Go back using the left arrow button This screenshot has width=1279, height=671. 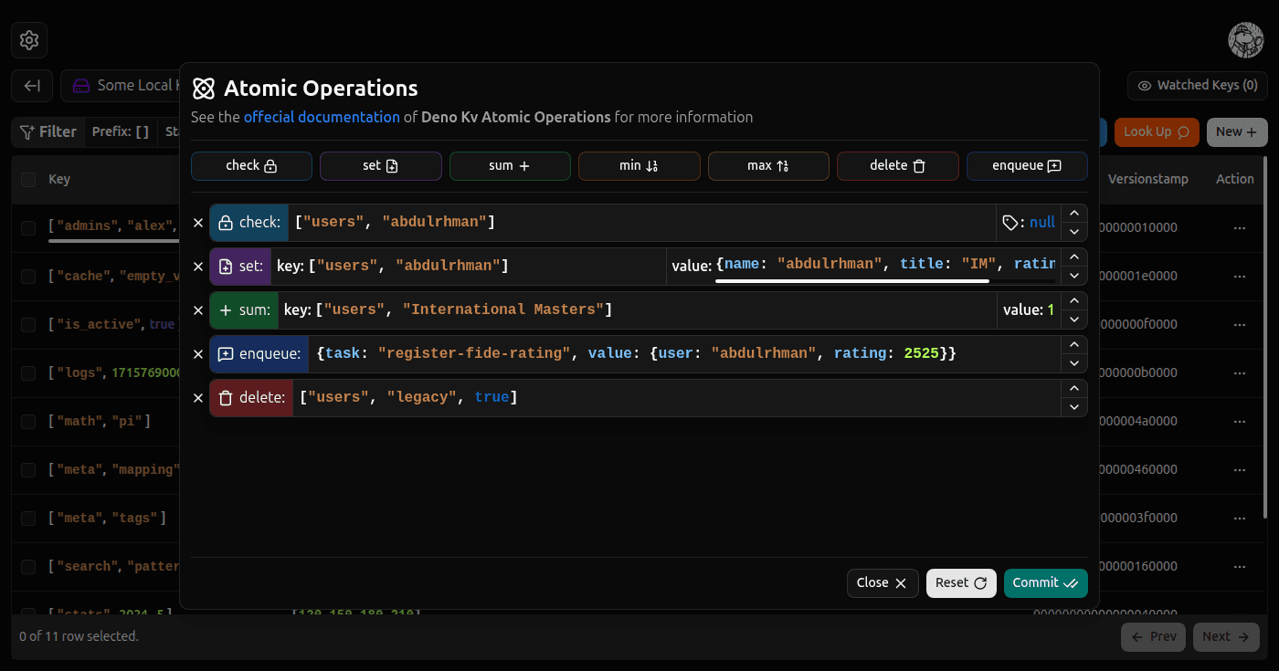(x=32, y=86)
